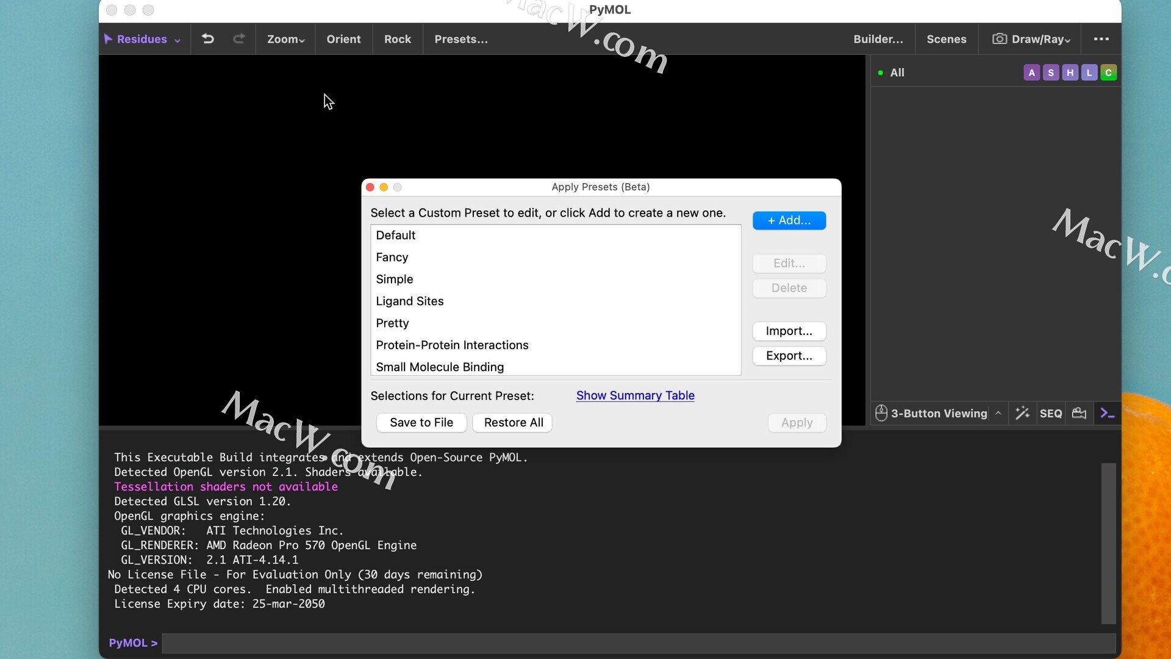The height and width of the screenshot is (659, 1171).
Task: Click the Restore All button
Action: point(514,422)
